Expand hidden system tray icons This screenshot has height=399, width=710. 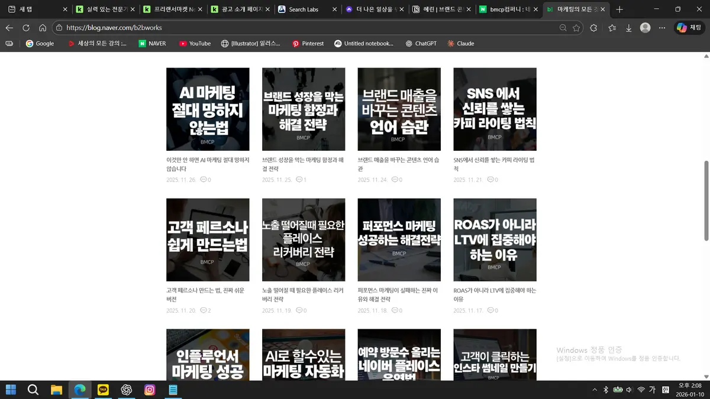click(x=594, y=390)
